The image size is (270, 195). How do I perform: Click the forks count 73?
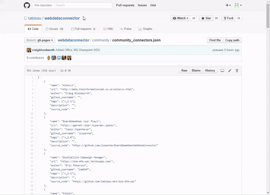point(238,19)
